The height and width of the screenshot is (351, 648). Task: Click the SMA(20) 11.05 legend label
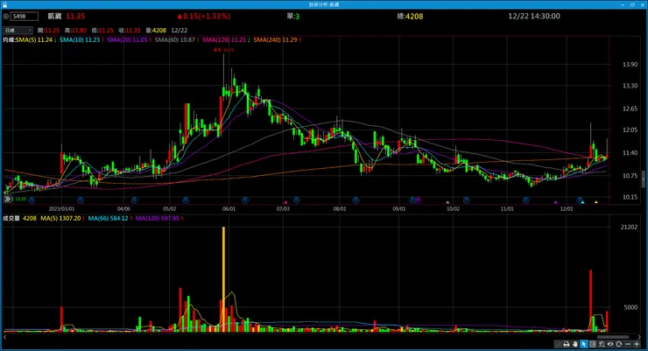point(127,40)
